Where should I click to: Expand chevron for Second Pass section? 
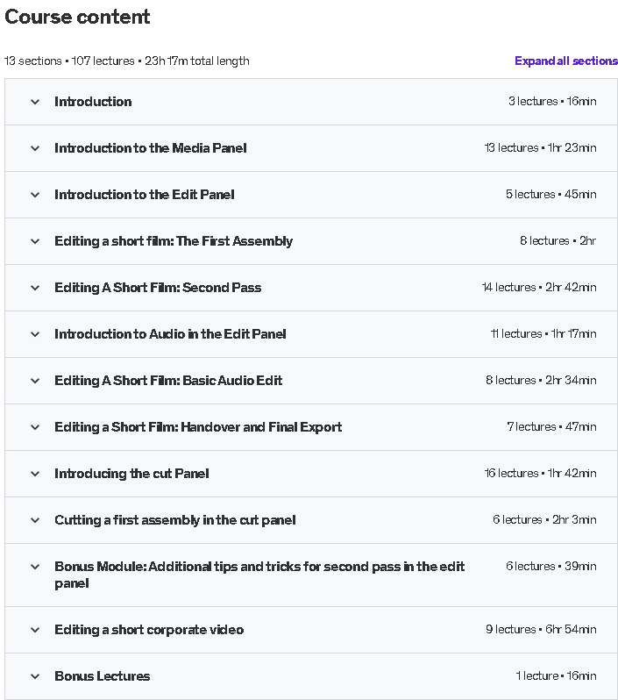(35, 288)
